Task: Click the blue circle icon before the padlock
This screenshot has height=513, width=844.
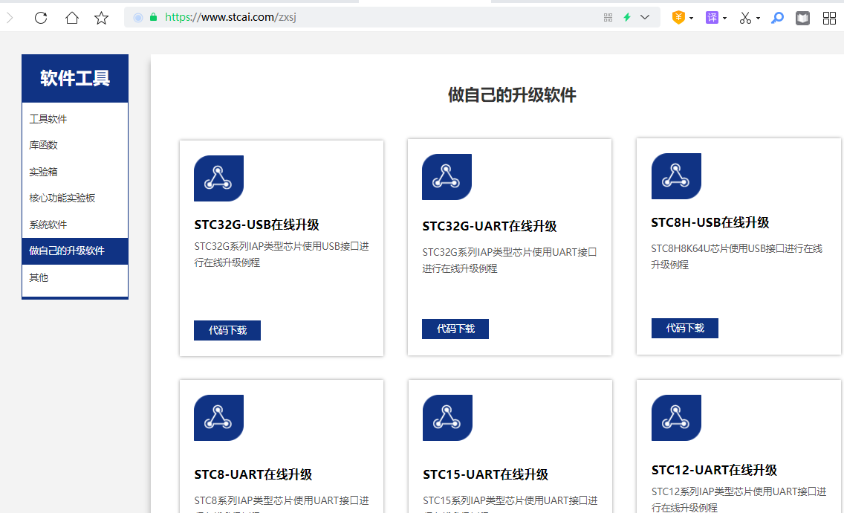Action: coord(138,17)
